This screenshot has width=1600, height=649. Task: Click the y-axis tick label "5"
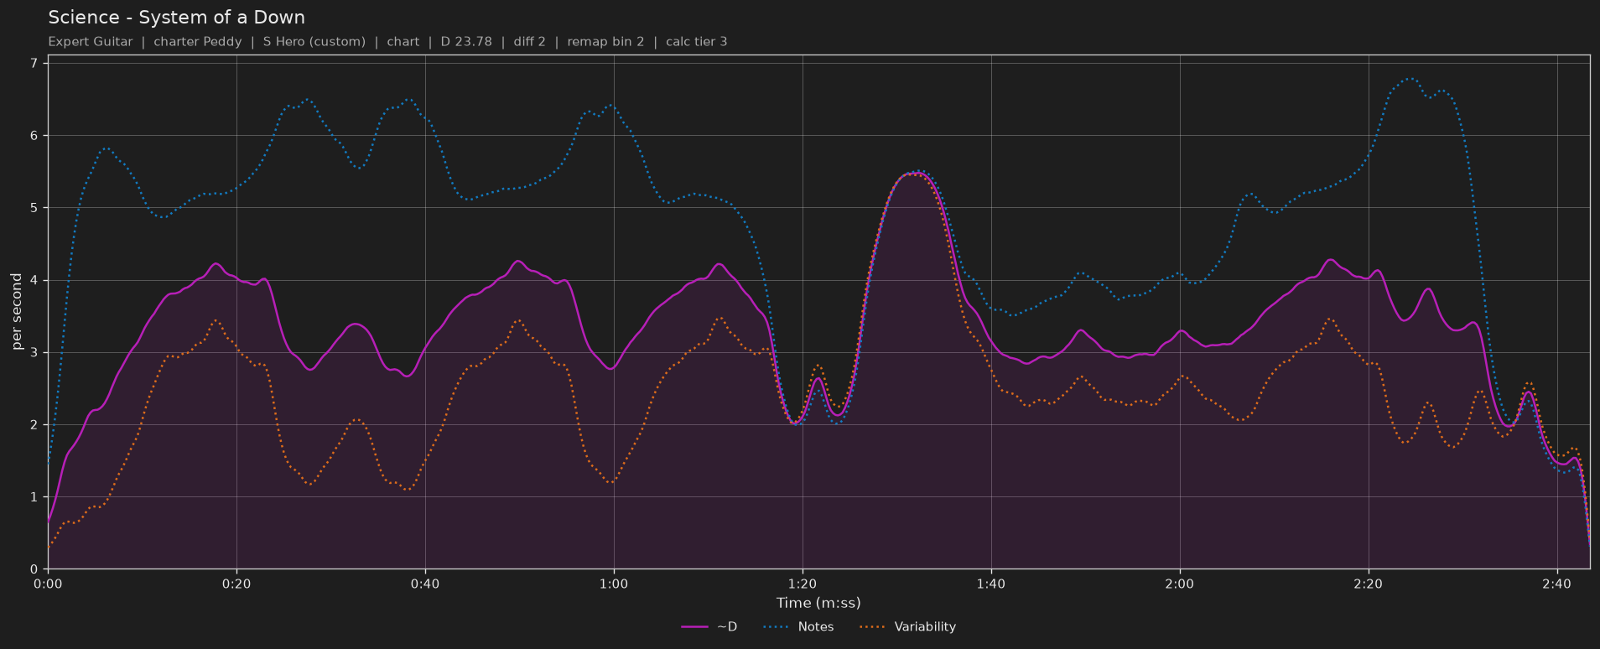click(x=34, y=208)
